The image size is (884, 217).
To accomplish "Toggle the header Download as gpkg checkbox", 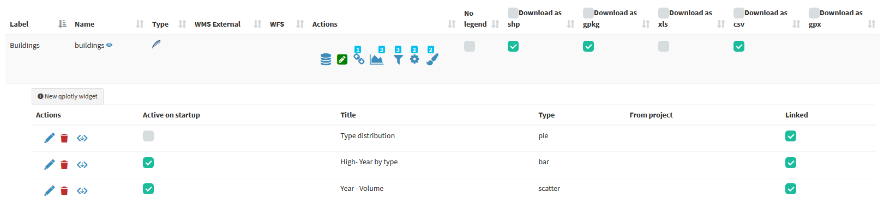I will pyautogui.click(x=588, y=13).
